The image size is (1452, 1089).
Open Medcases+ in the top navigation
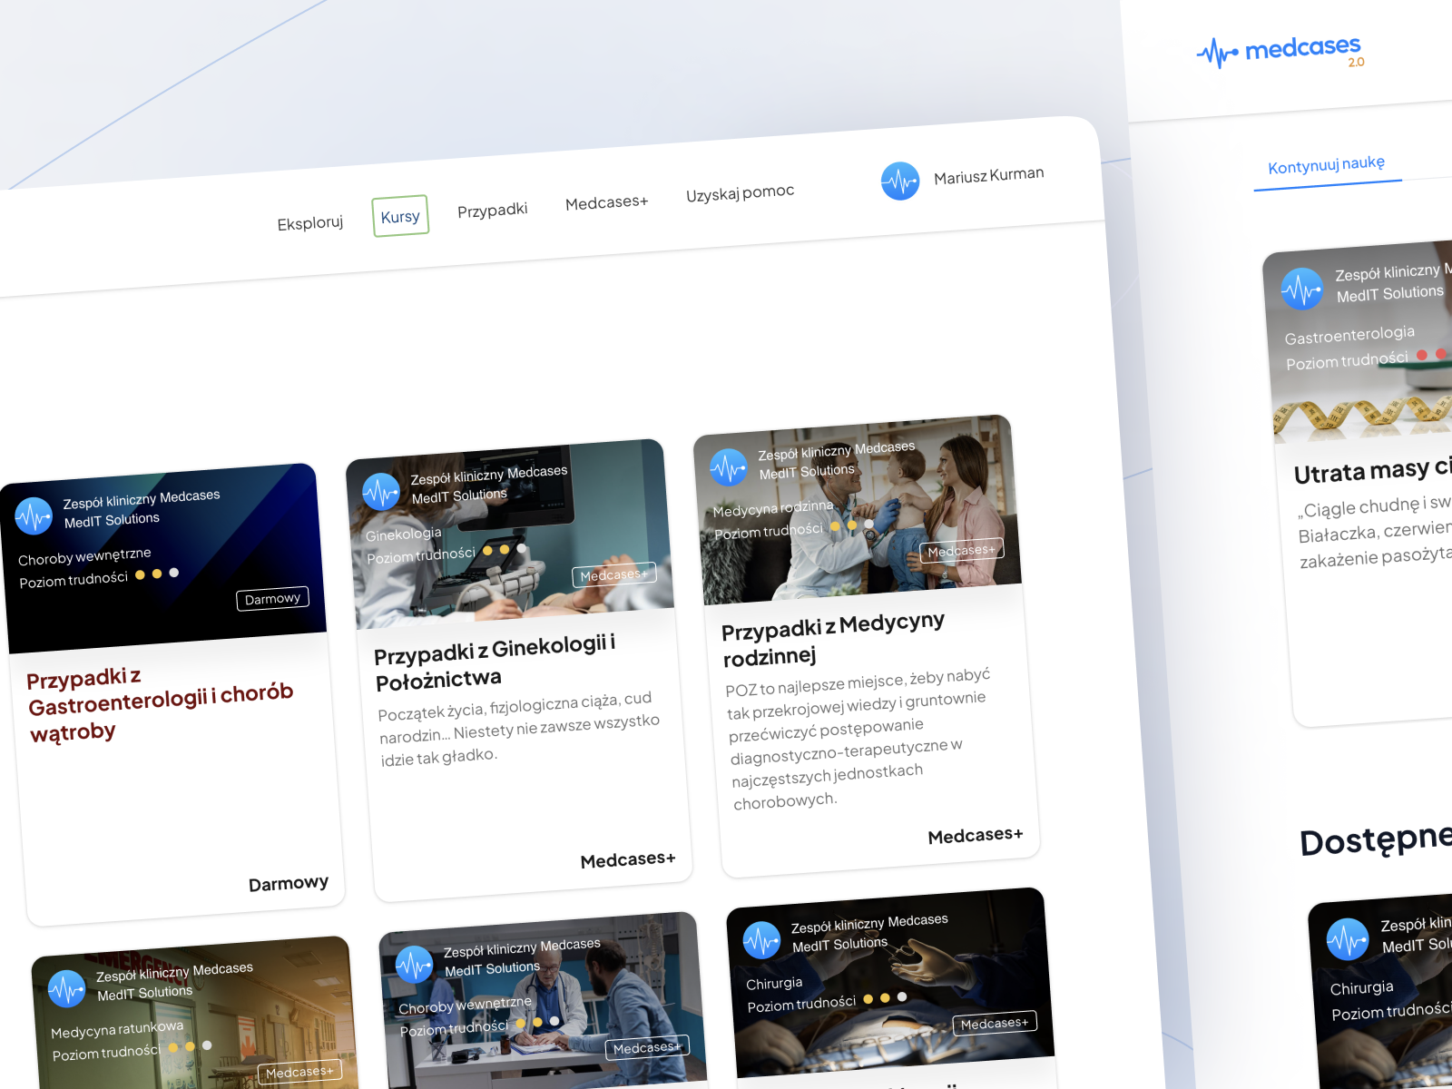pyautogui.click(x=606, y=202)
